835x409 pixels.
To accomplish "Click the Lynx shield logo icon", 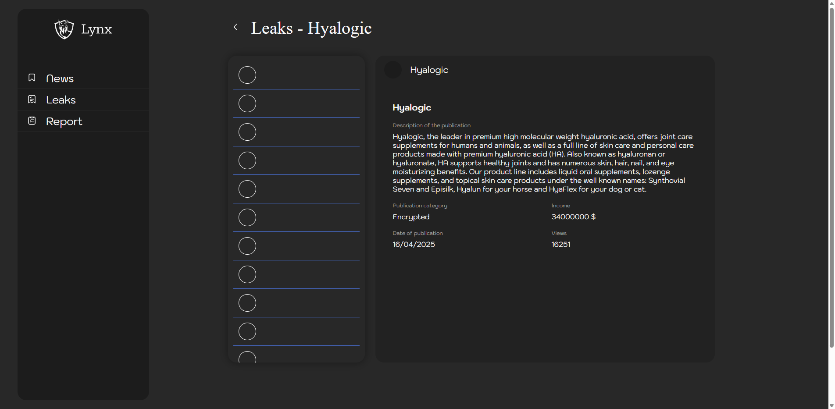I will [x=64, y=29].
